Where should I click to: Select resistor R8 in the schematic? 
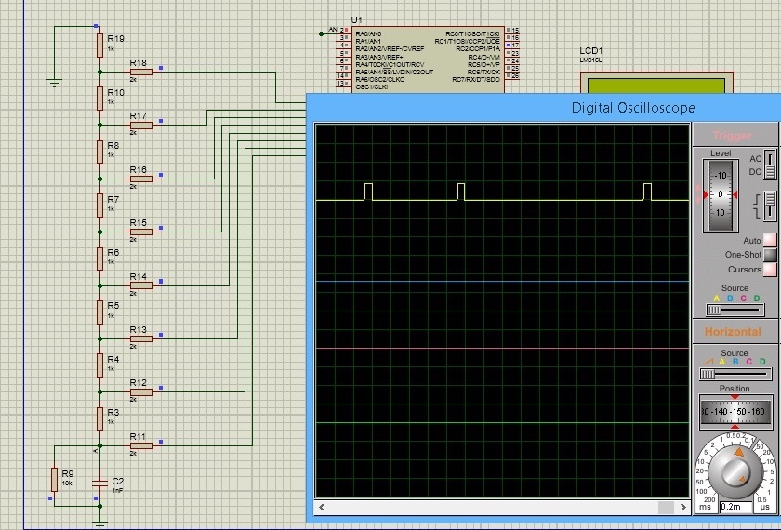(x=100, y=152)
